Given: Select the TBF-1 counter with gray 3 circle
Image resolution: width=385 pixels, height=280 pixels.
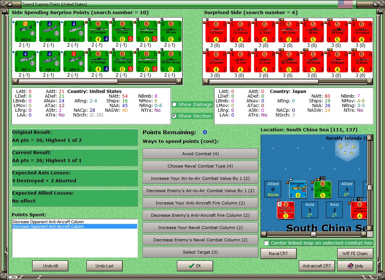Looking at the screenshot, I should [25, 61].
